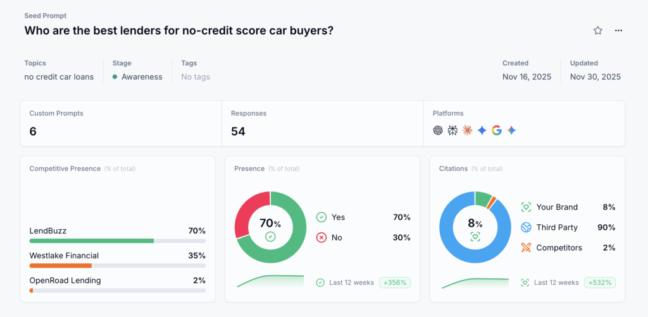Click the No tags field

pos(196,77)
